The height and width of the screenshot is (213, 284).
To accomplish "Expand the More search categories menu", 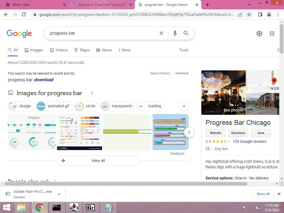I will 125,50.
